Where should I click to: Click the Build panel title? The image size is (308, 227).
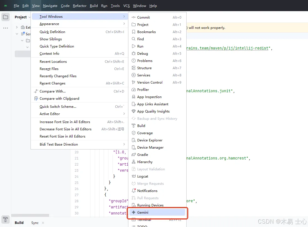(19, 223)
